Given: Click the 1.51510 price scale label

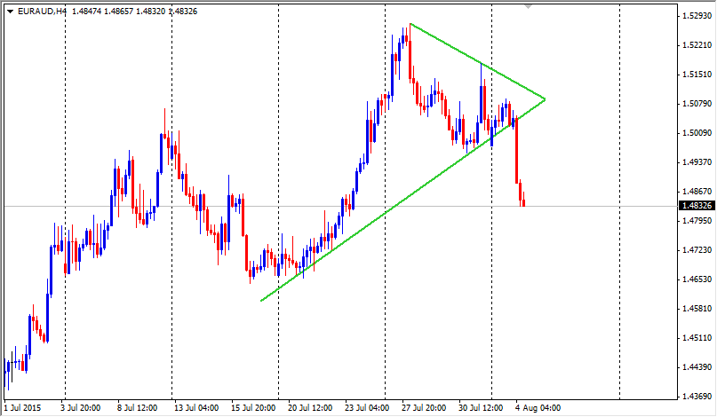Looking at the screenshot, I should click(697, 75).
